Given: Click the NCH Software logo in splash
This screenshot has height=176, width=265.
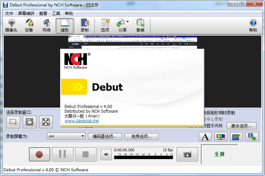Looking at the screenshot, I should coord(77,61).
